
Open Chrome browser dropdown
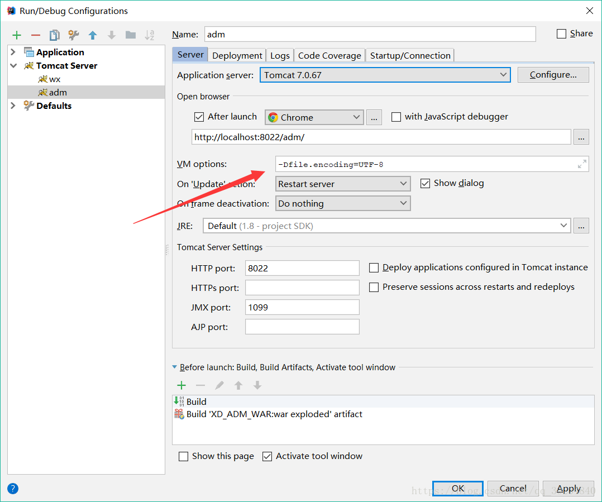point(314,117)
